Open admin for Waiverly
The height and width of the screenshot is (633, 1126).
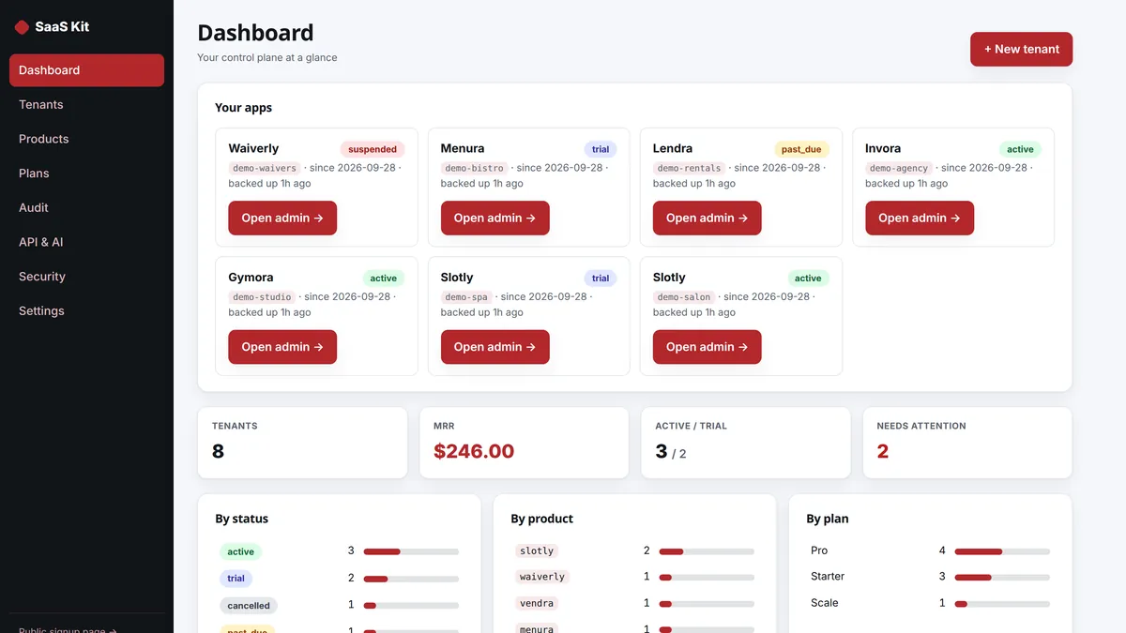coord(282,218)
